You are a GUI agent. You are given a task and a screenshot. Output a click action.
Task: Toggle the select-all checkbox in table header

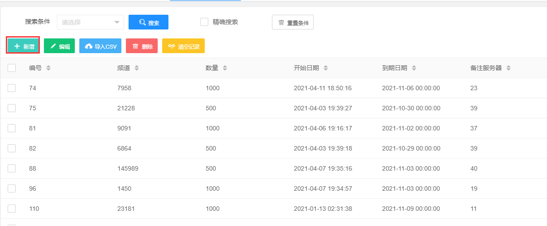click(12, 68)
